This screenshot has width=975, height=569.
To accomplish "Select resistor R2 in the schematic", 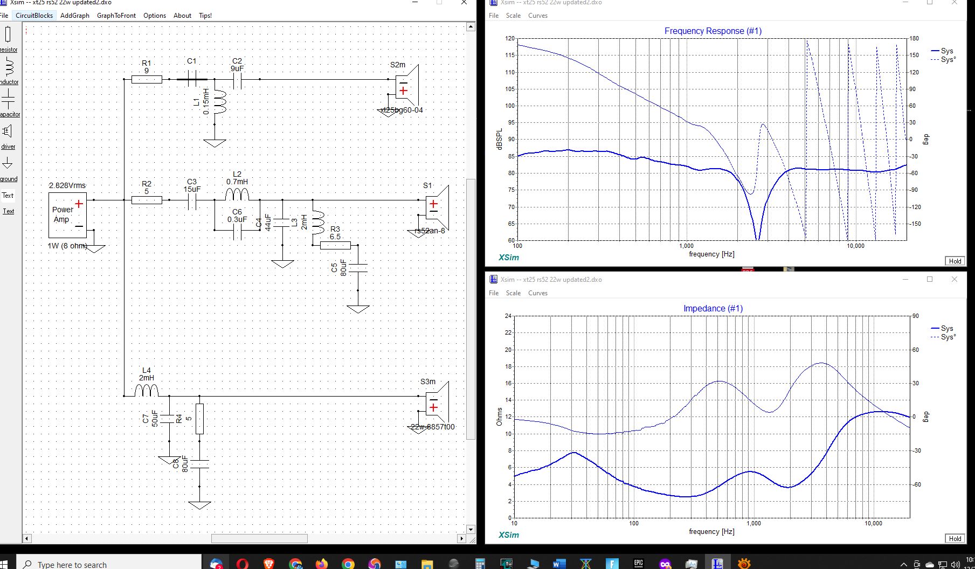I will coord(147,200).
